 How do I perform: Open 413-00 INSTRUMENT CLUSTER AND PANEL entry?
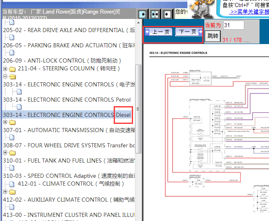coord(69,215)
